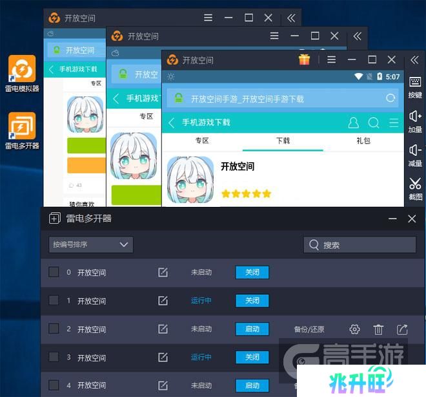The width and height of the screenshot is (426, 397).
Task: Click orange button in the rearmost emulator window
Action: [x=86, y=165]
